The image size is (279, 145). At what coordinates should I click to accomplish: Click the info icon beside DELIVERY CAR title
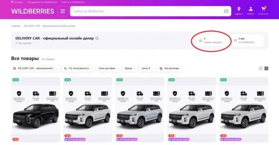point(97,38)
